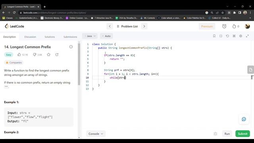
Task: Open the Auto dropdown
Action: click(107, 36)
